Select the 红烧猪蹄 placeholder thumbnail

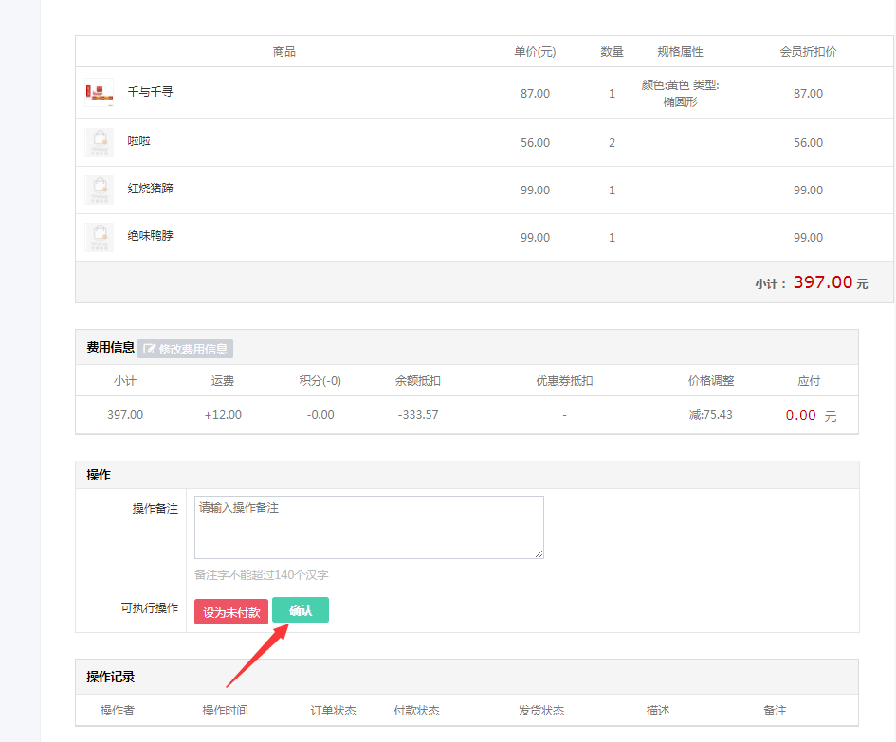point(99,190)
